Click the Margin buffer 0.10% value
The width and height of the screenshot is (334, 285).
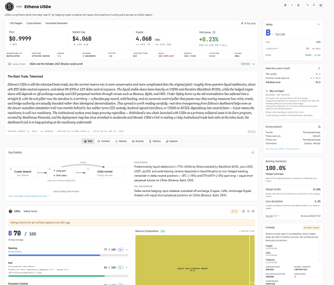click(317, 190)
